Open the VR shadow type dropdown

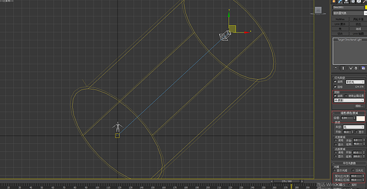click(349, 100)
